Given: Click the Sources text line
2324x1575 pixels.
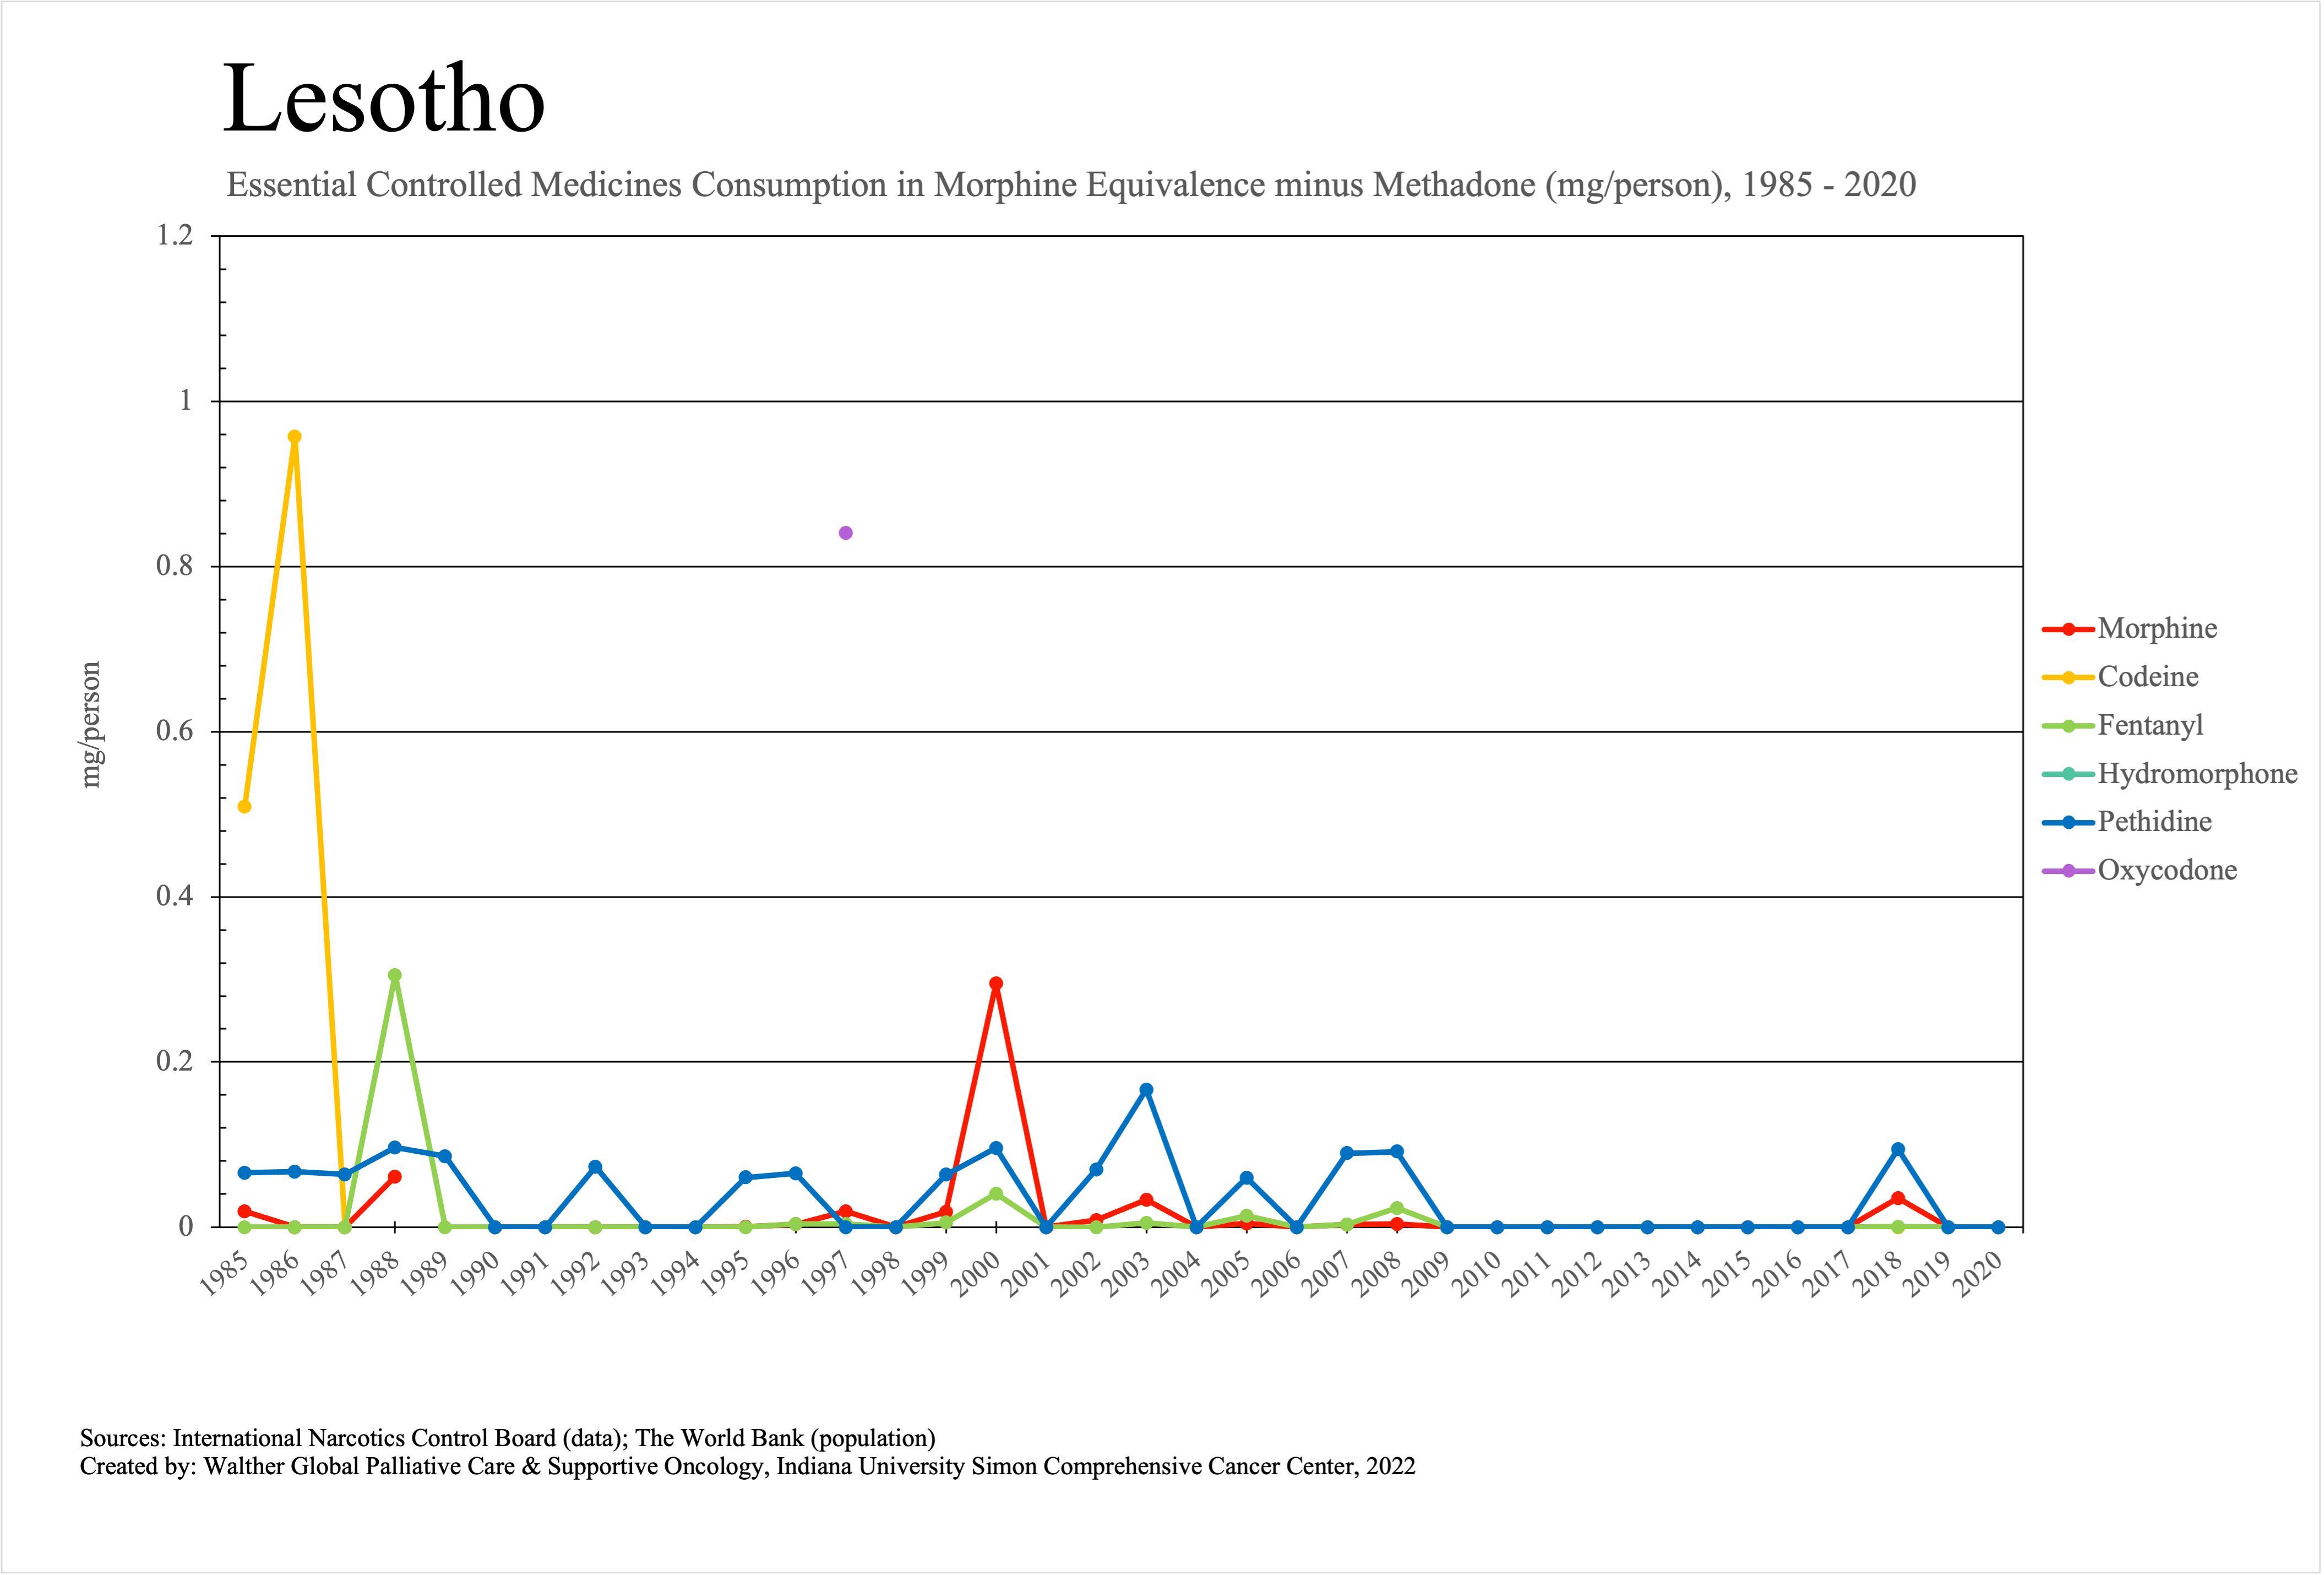Looking at the screenshot, I should point(507,1438).
